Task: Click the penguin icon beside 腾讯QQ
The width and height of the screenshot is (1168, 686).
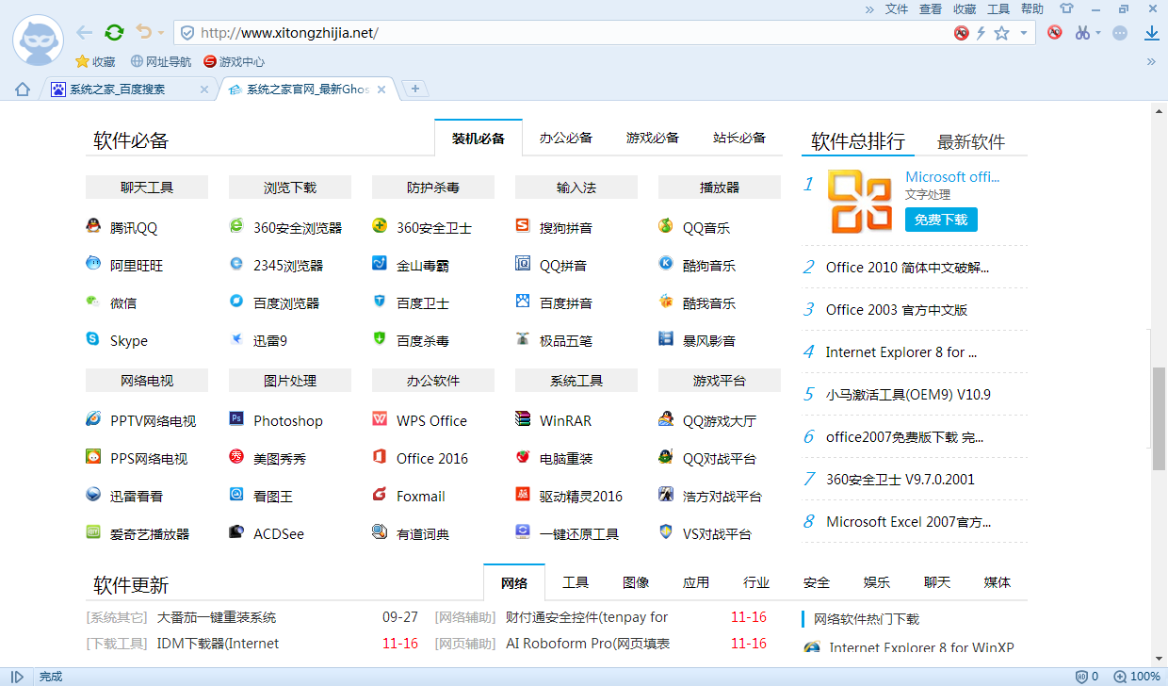Action: (93, 226)
